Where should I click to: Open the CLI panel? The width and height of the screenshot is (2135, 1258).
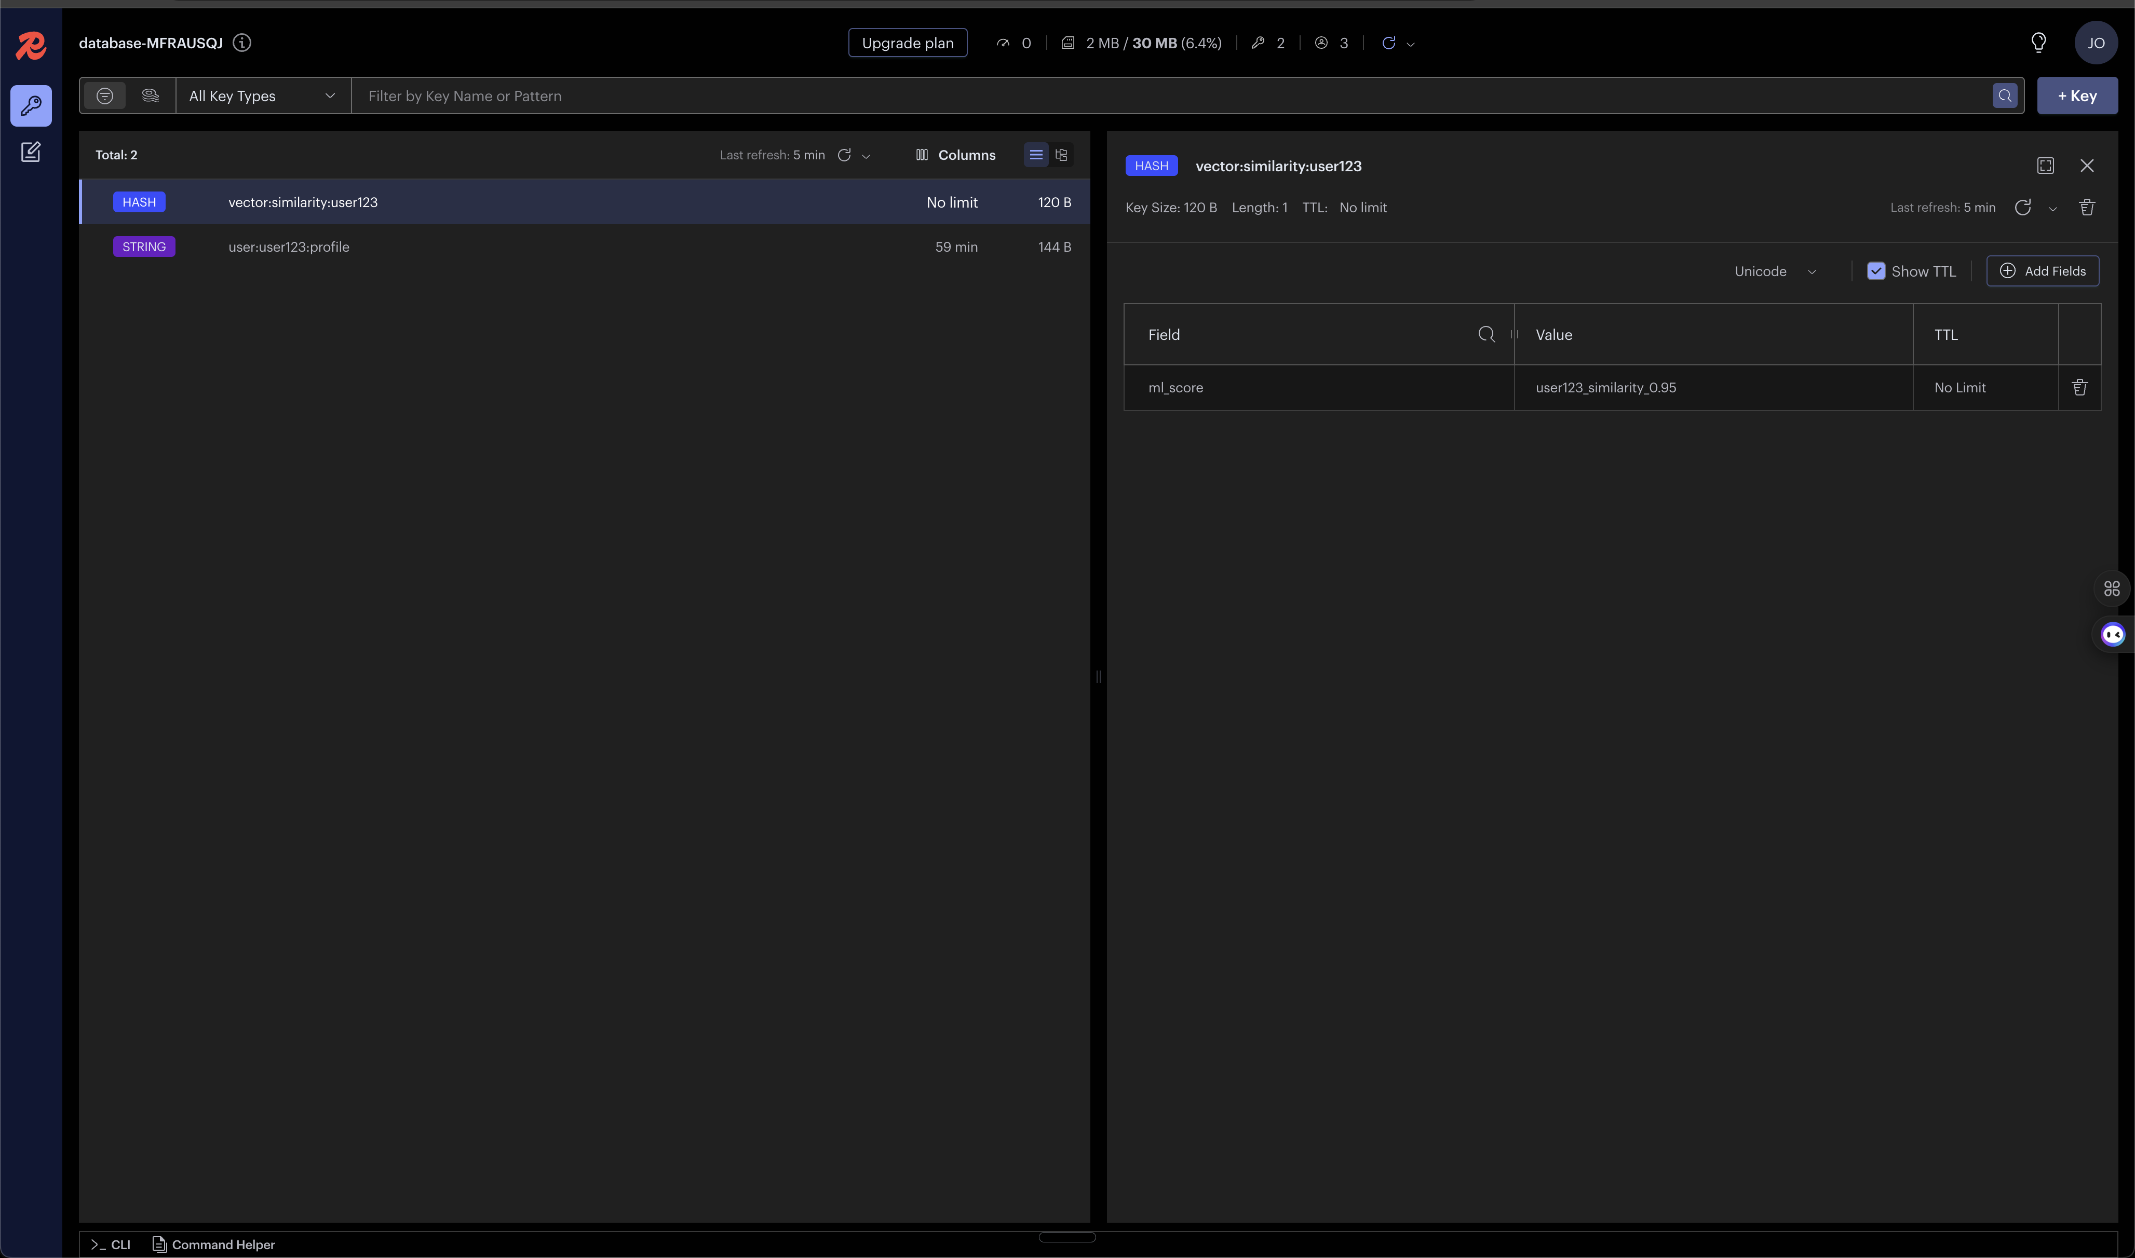pyautogui.click(x=111, y=1245)
